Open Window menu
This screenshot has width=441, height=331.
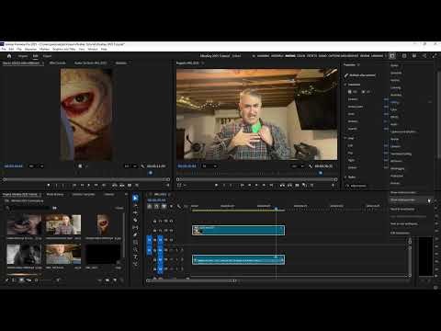(93, 49)
